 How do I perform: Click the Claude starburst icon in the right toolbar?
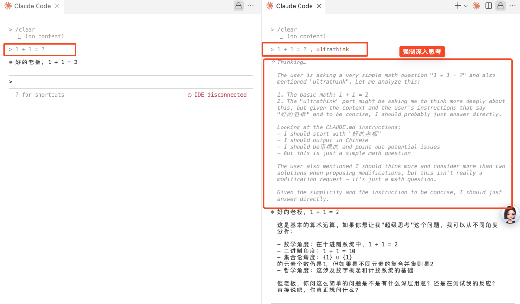click(476, 6)
